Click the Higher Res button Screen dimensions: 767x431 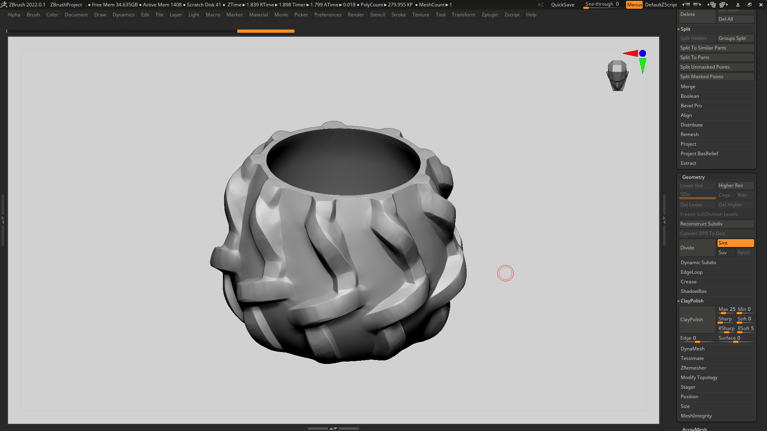[735, 186]
